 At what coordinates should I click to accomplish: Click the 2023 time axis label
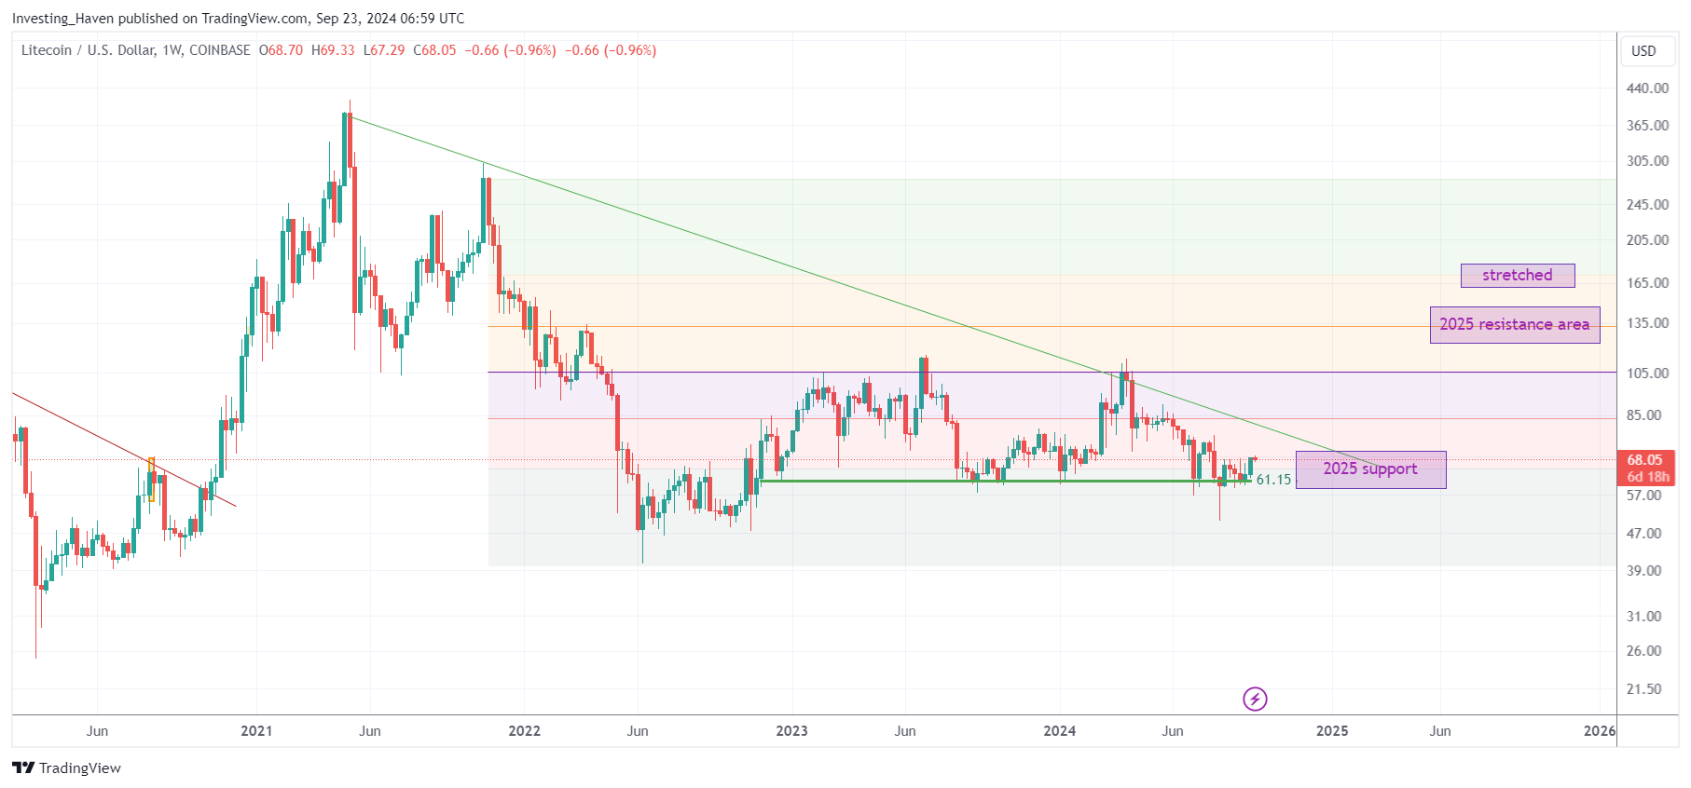(791, 731)
